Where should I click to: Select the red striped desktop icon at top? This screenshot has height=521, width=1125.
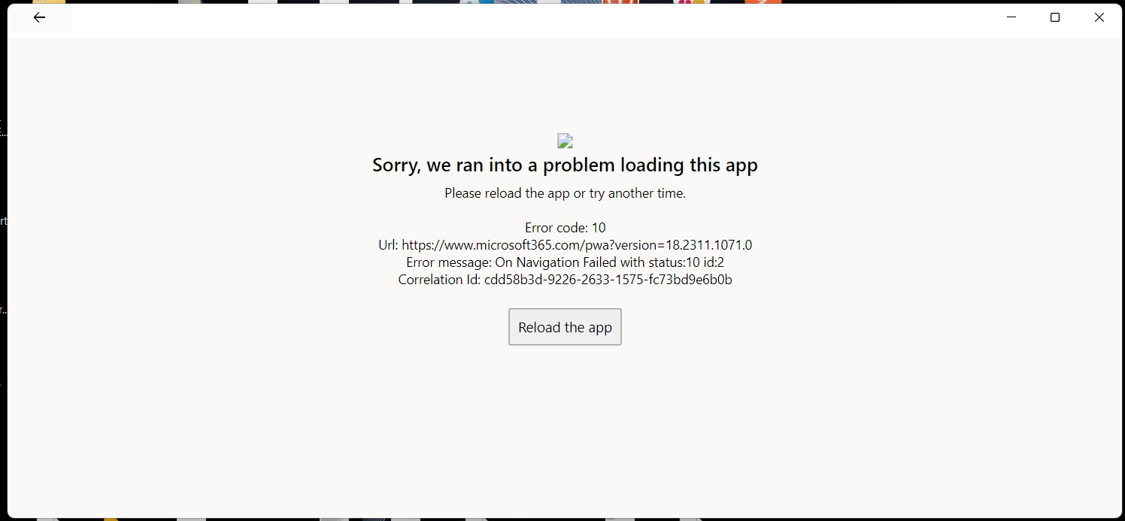point(620,2)
